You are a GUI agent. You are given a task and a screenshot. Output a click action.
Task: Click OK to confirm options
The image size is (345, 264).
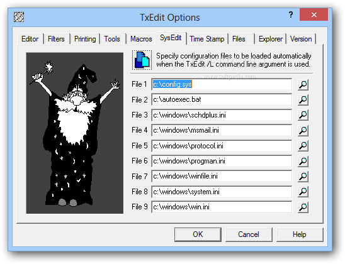[198, 234]
